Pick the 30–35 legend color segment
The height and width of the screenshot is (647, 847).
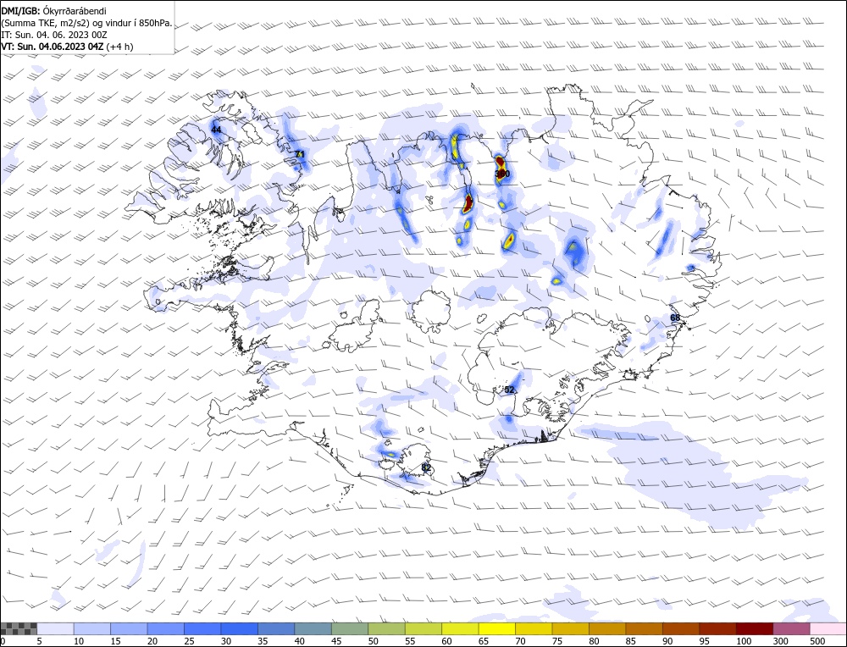click(x=240, y=628)
